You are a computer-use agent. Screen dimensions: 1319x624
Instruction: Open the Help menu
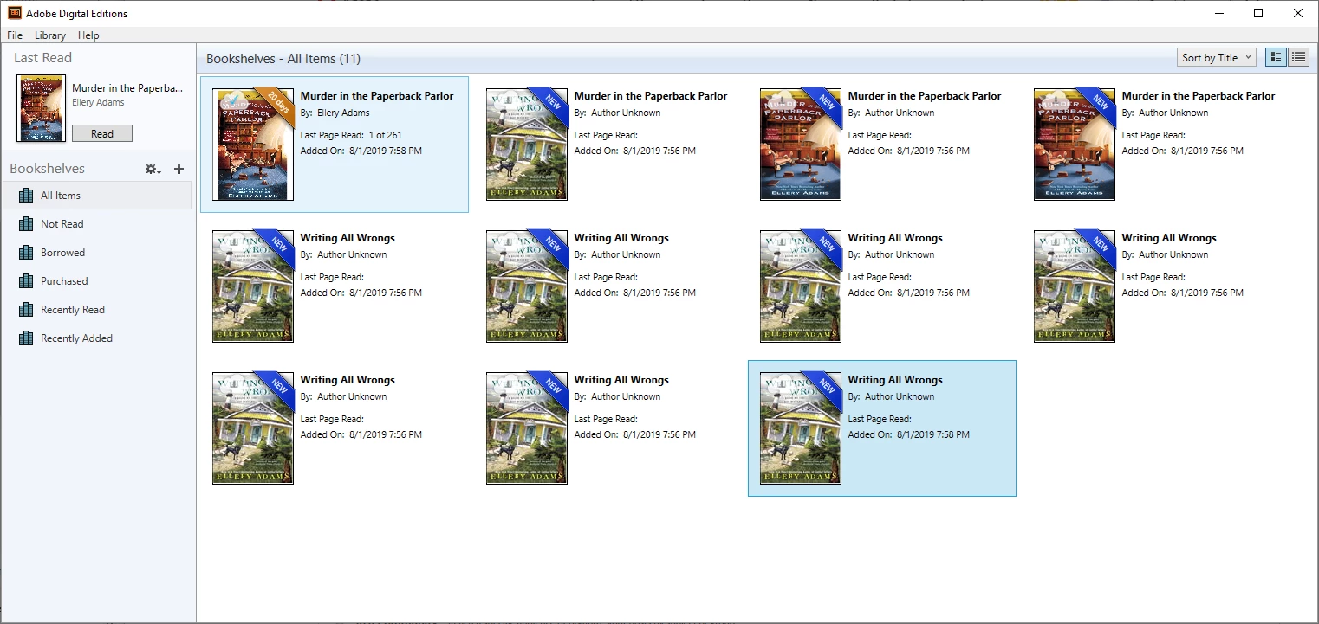[88, 35]
